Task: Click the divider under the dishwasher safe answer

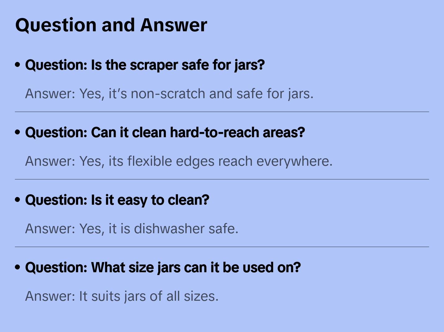Action: tap(222, 247)
